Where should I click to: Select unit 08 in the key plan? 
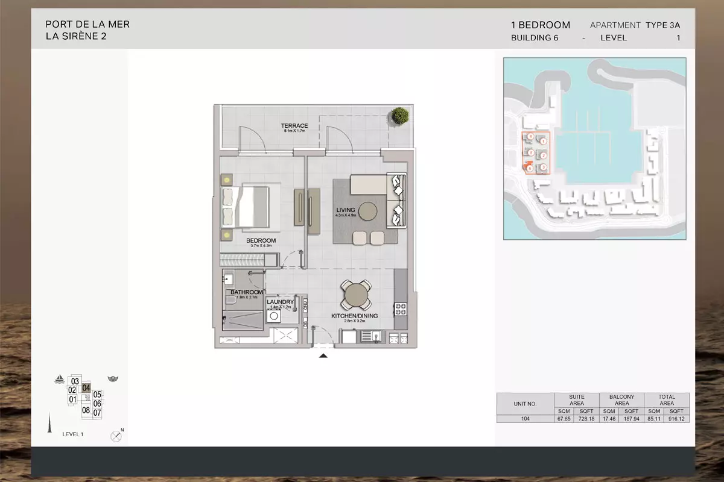pyautogui.click(x=86, y=410)
